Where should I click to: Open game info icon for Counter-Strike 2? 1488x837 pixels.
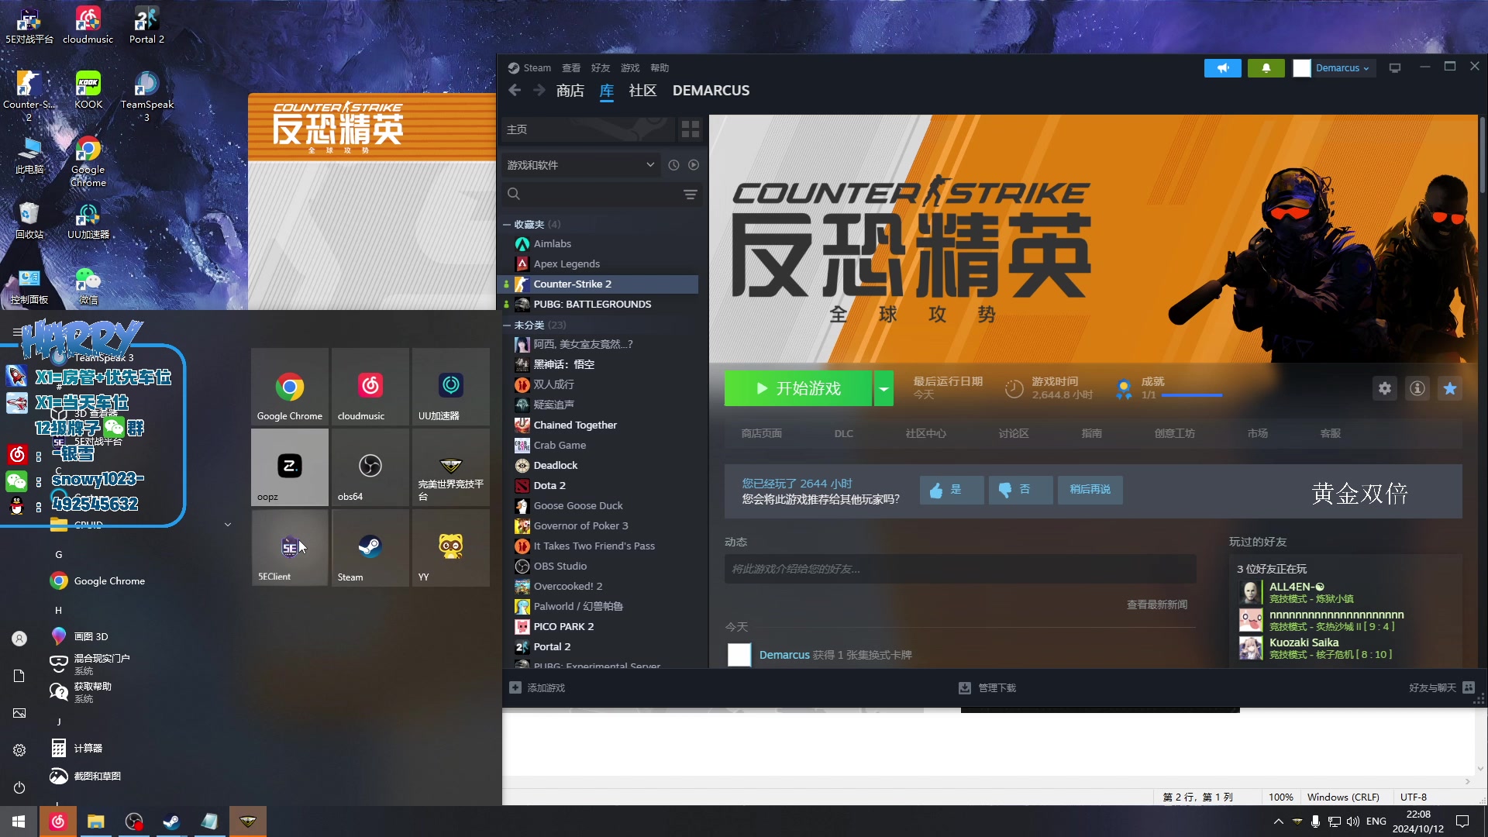pos(1417,388)
